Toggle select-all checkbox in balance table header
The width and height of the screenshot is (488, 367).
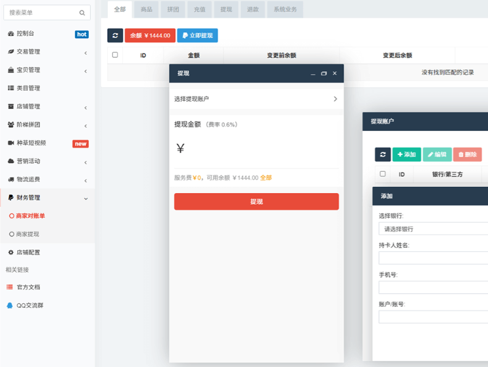[115, 55]
